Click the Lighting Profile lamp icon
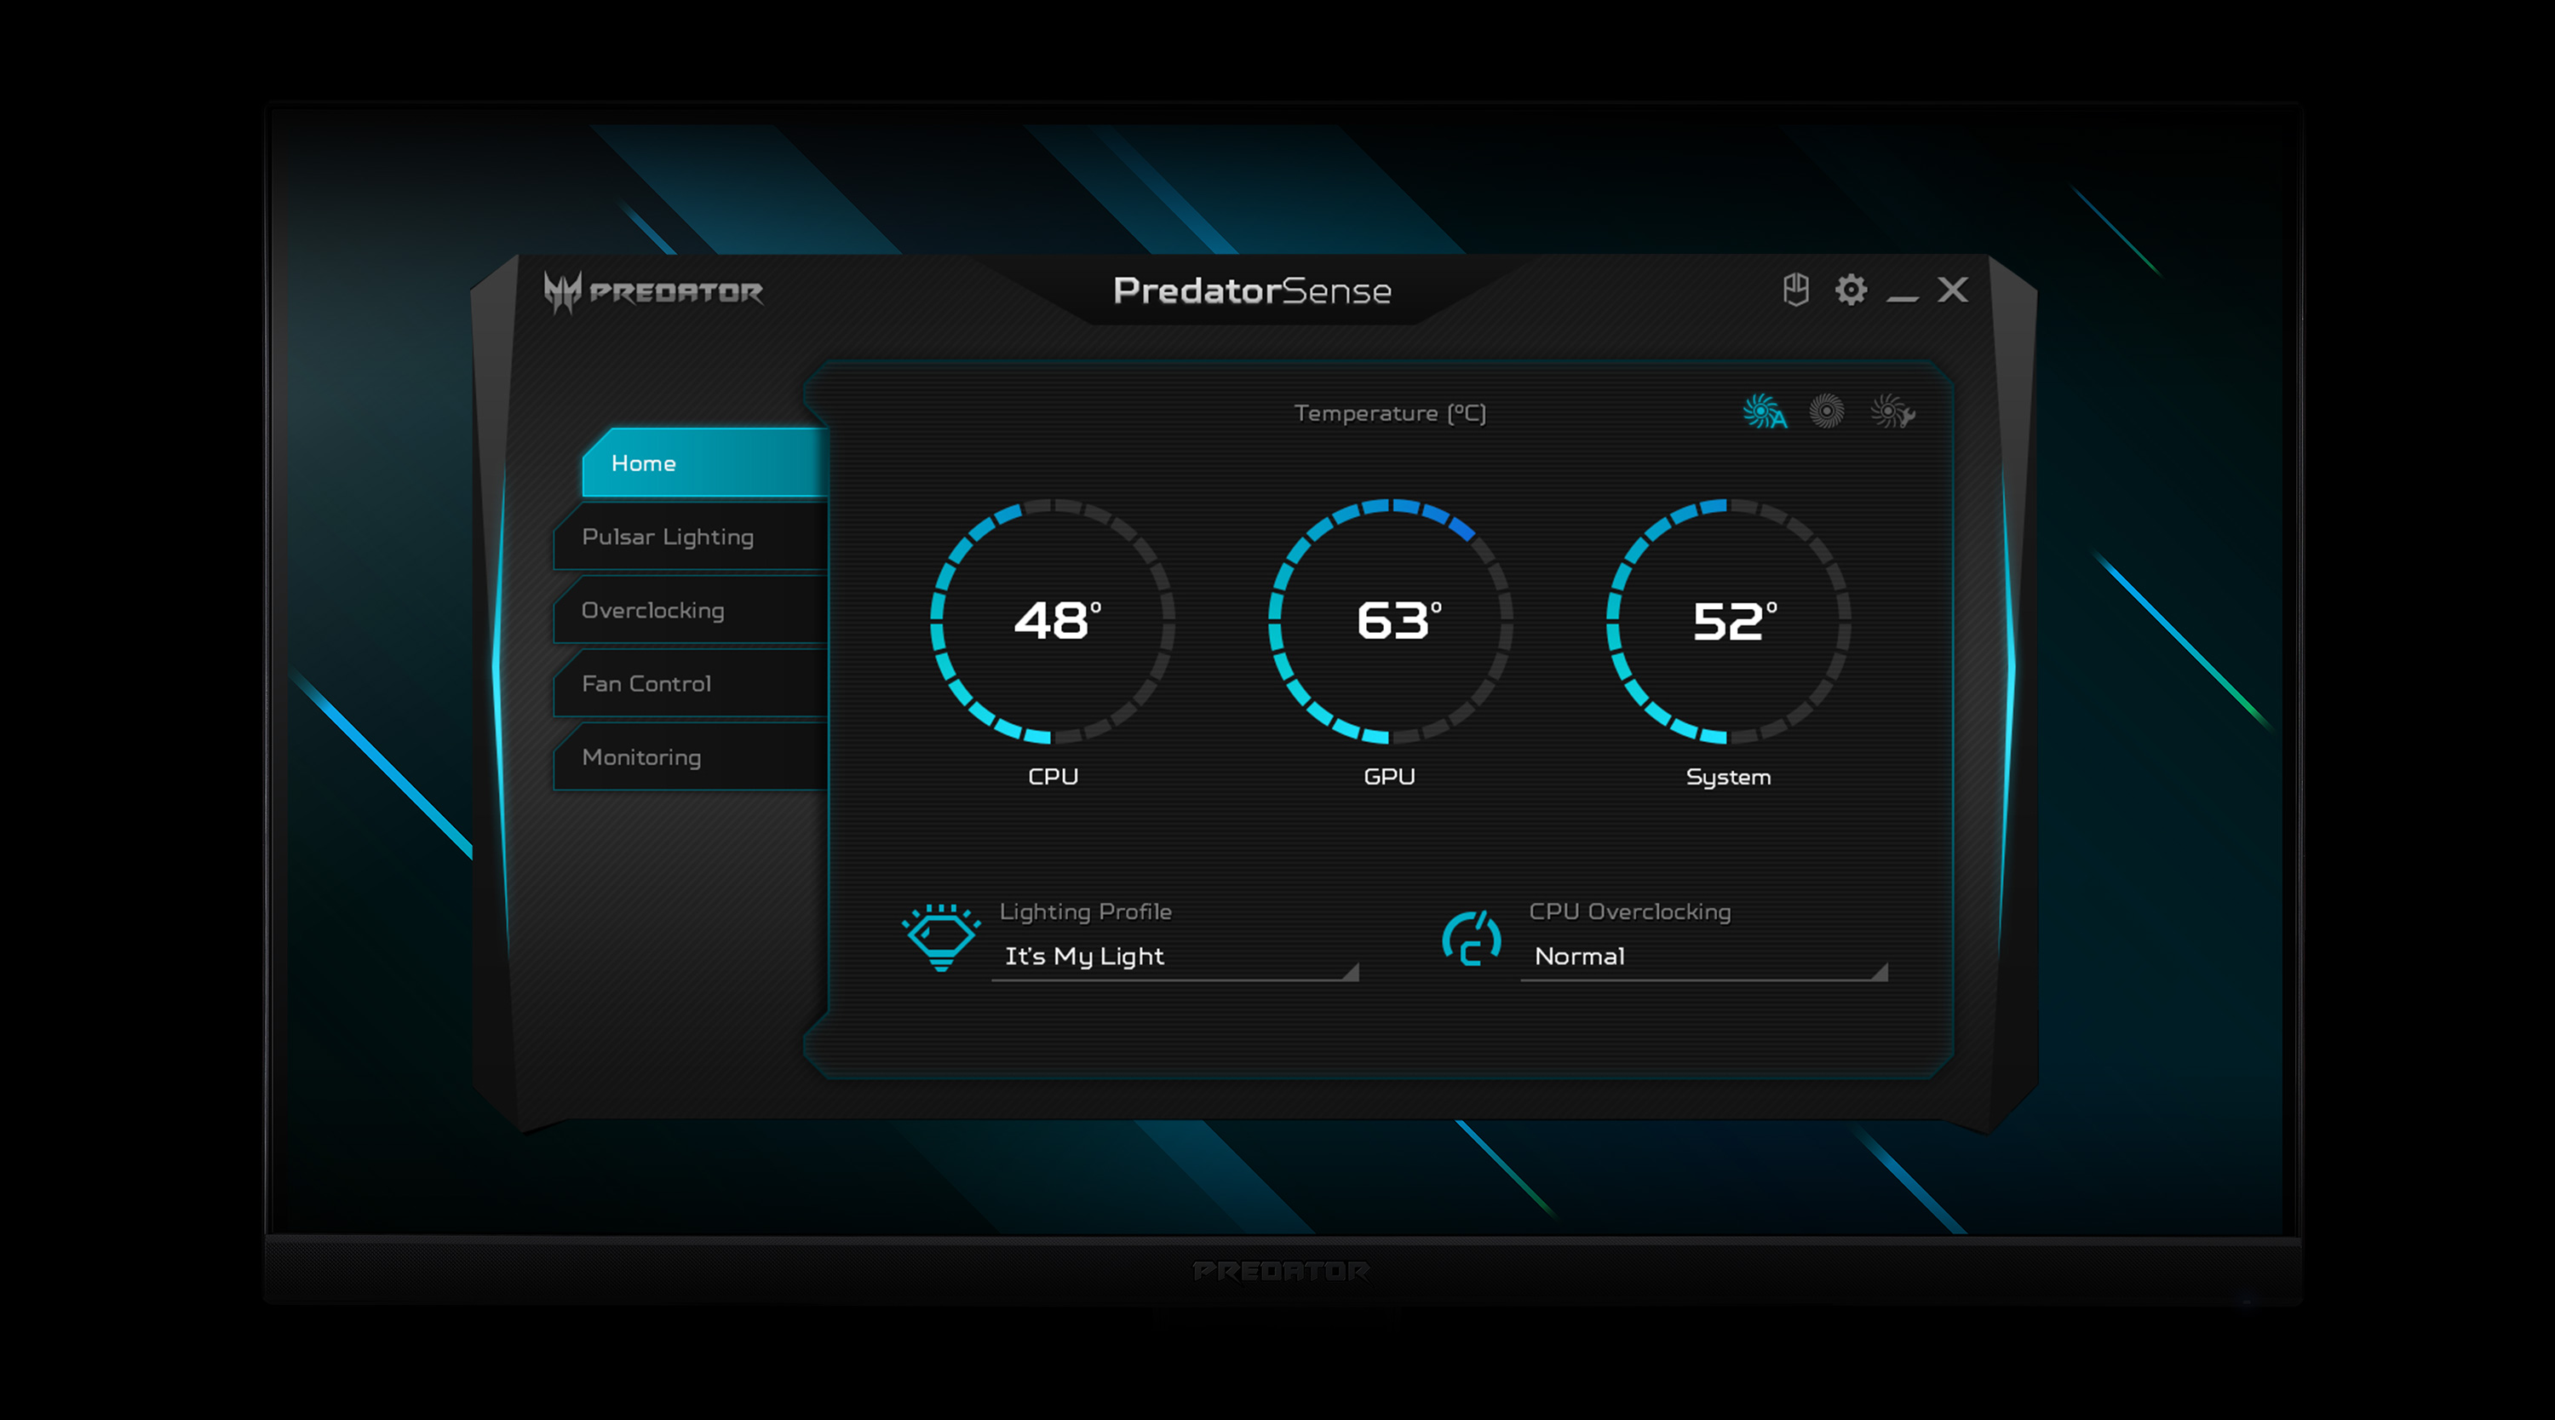2555x1420 pixels. tap(940, 937)
